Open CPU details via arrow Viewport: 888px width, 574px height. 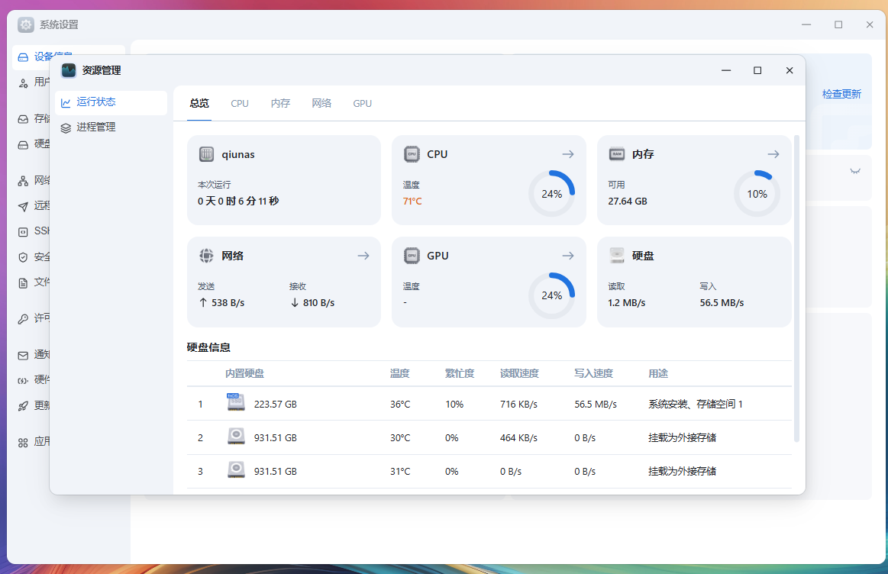pyautogui.click(x=567, y=154)
